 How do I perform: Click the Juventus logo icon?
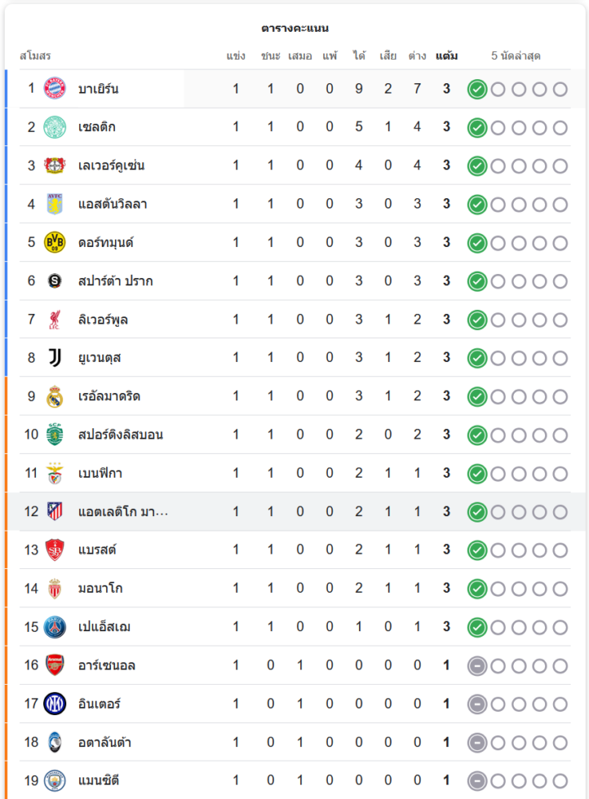(54, 357)
